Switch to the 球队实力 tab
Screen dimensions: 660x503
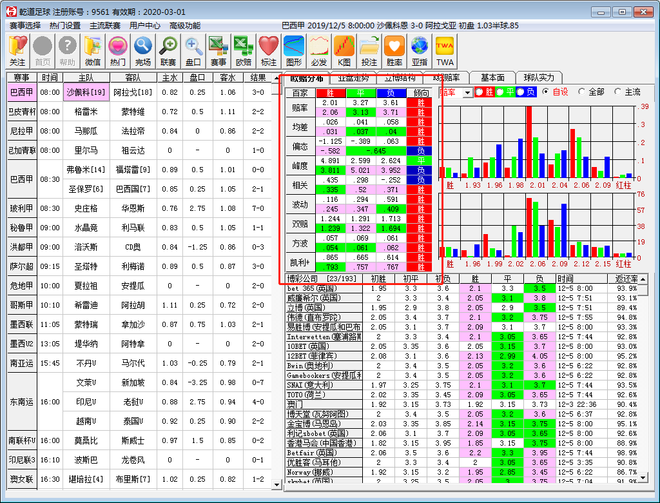539,77
